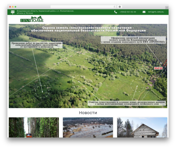The height and width of the screenshot is (148, 176).
Task: Click the Владимирская область address text
Action: 45,12
